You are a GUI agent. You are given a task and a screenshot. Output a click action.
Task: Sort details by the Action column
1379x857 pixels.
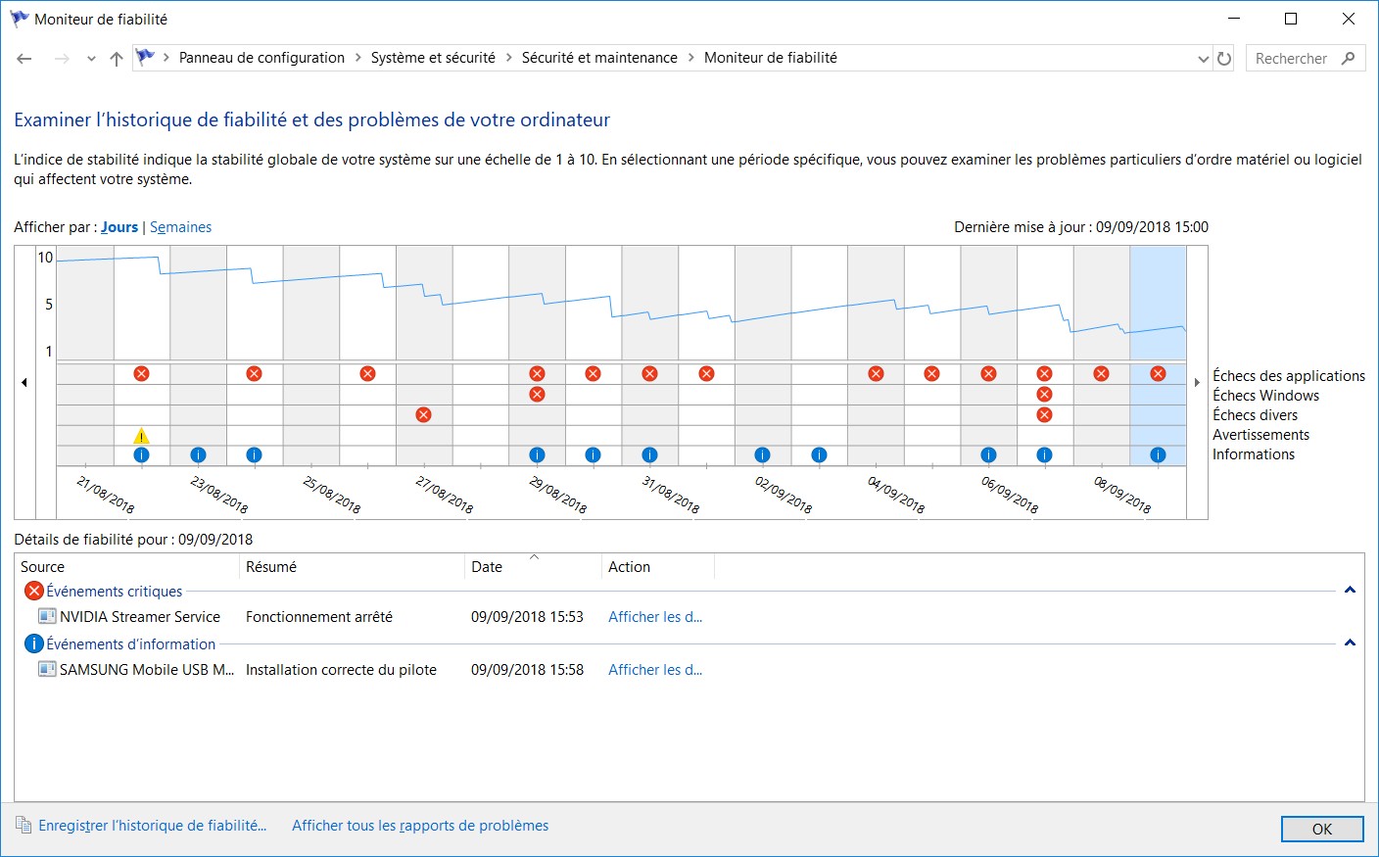(658, 567)
